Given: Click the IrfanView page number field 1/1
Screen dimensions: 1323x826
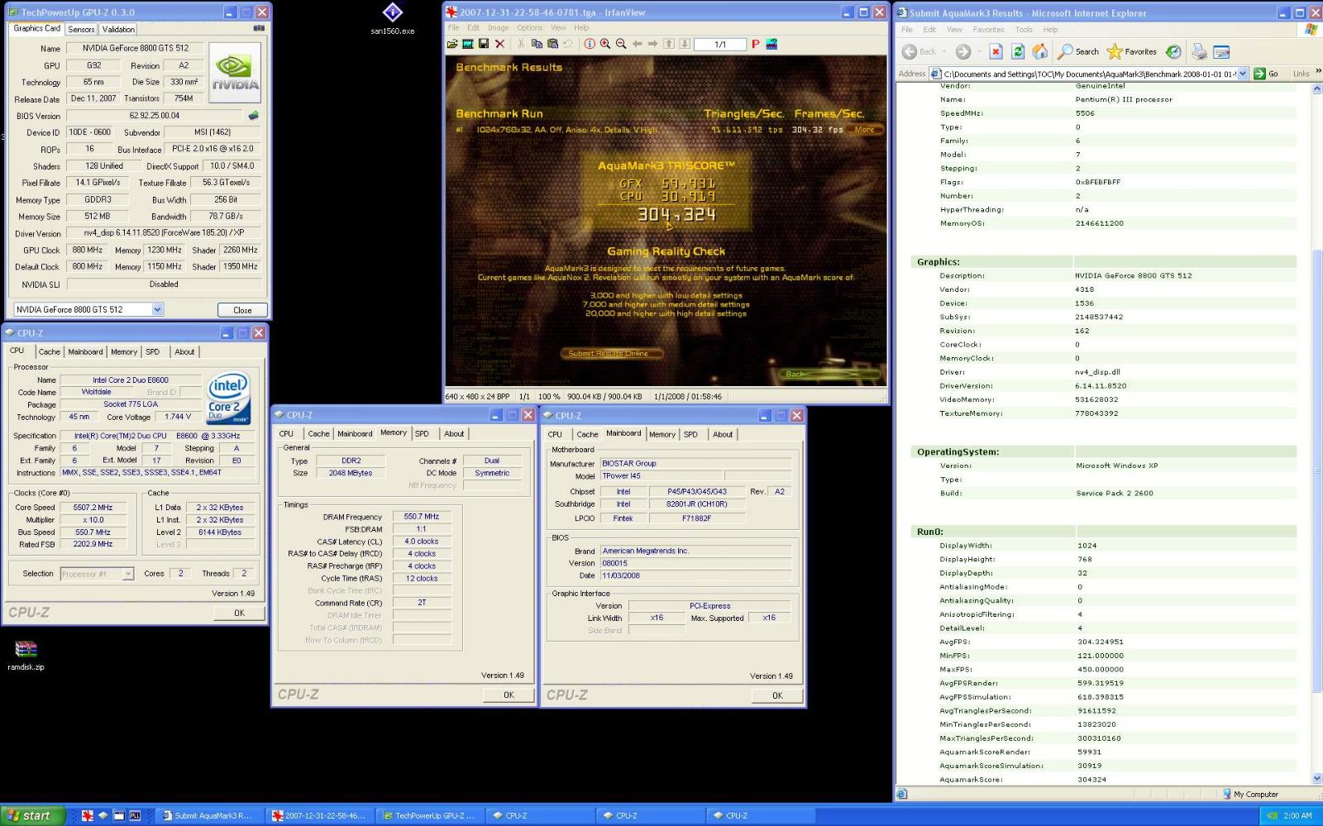Looking at the screenshot, I should 720,45.
